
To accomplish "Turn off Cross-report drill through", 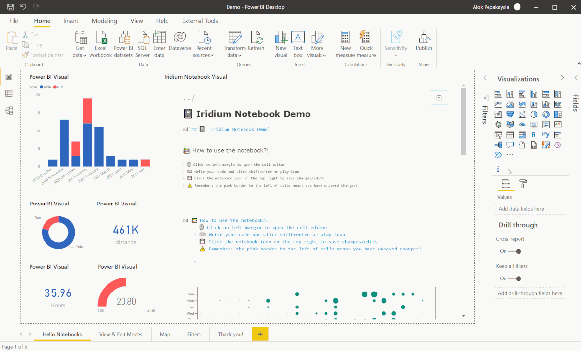I will (518, 251).
